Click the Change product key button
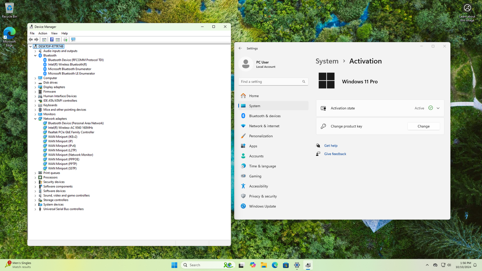This screenshot has height=271, width=482. pyautogui.click(x=424, y=126)
